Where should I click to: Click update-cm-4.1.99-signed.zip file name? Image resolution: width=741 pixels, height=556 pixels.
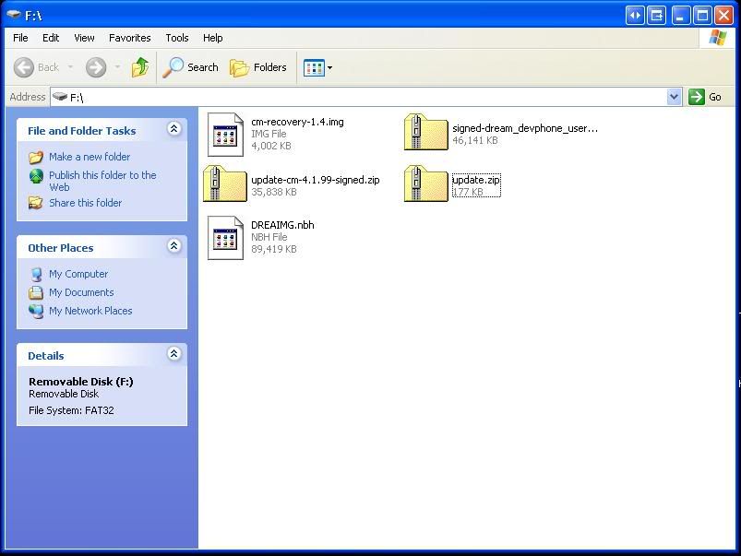[x=316, y=180]
